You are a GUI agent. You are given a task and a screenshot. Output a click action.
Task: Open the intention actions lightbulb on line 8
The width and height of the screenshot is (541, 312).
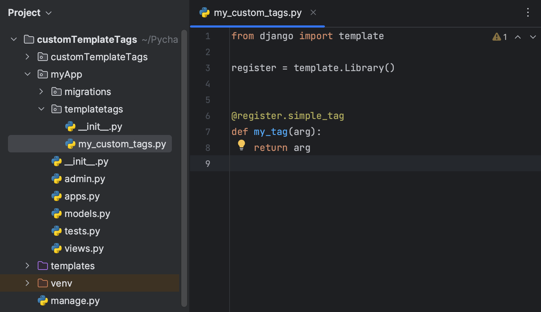tap(241, 145)
